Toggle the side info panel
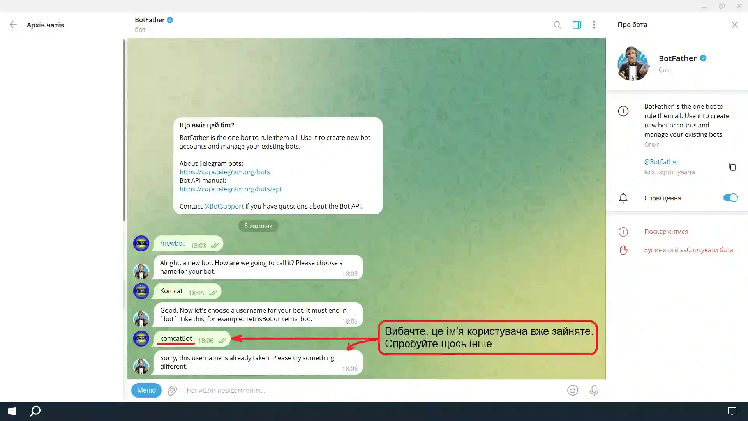 (x=577, y=25)
